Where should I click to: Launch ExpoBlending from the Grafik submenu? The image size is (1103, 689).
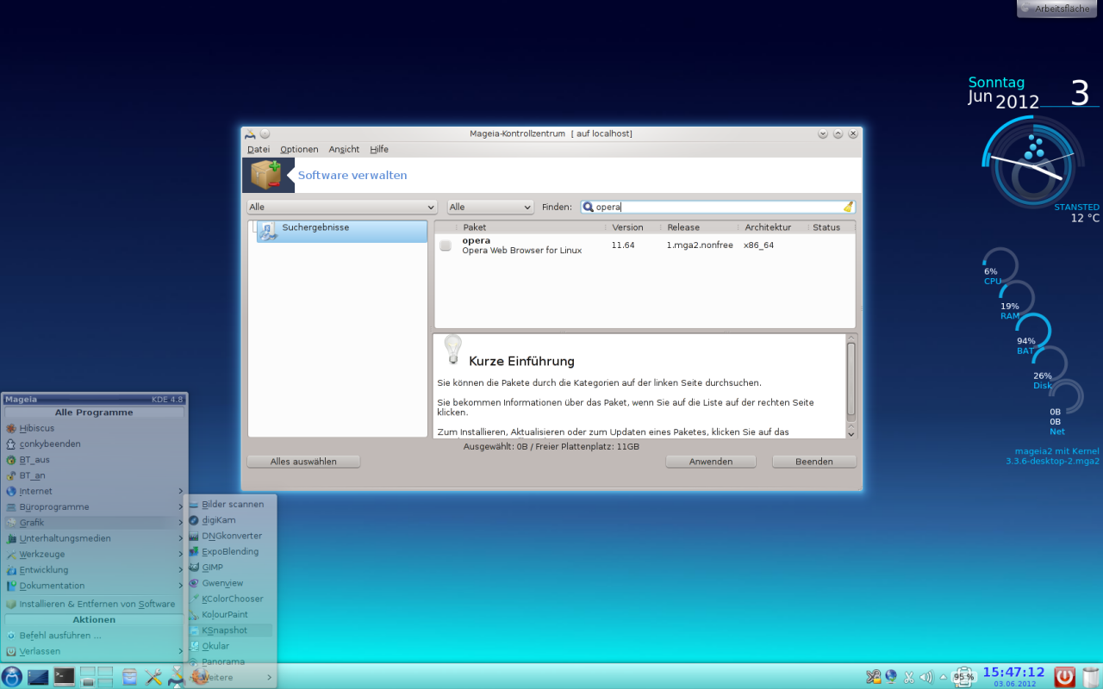pyautogui.click(x=231, y=551)
